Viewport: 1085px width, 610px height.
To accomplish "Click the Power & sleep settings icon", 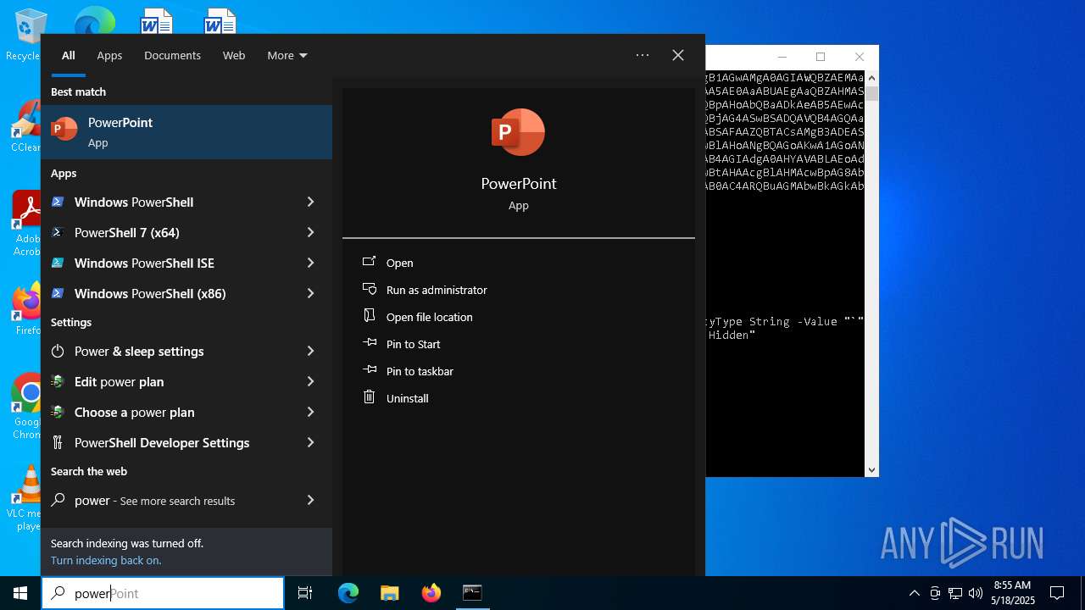I will 58,351.
